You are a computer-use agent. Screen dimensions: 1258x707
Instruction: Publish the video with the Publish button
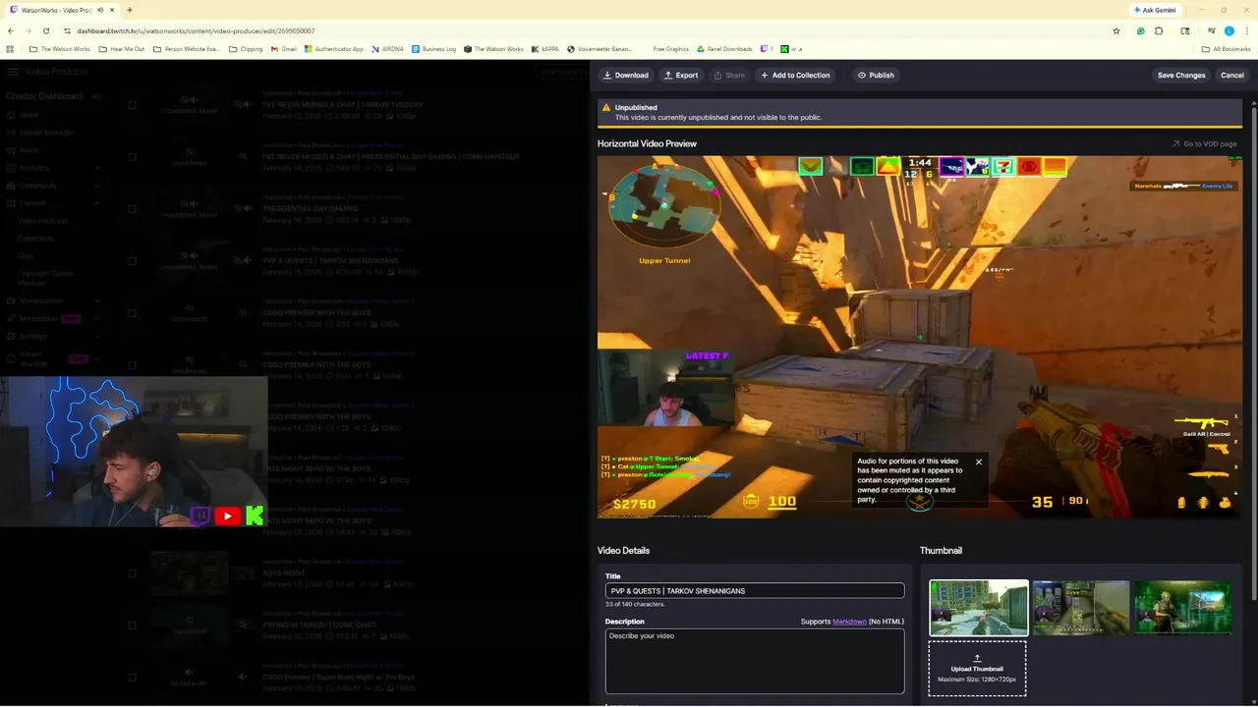(x=876, y=75)
